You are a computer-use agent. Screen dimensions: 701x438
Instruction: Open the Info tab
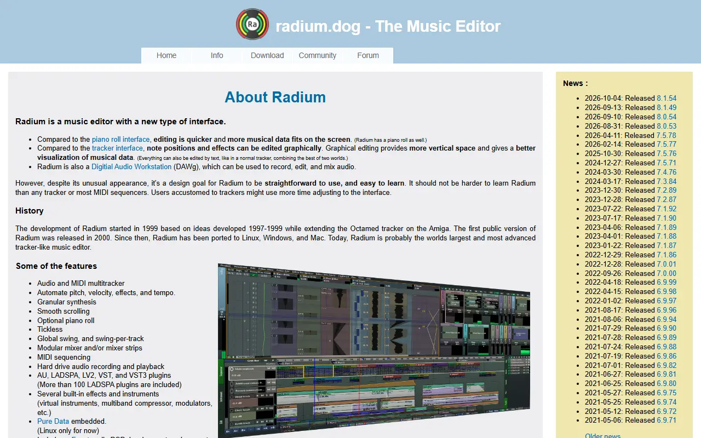coord(217,55)
